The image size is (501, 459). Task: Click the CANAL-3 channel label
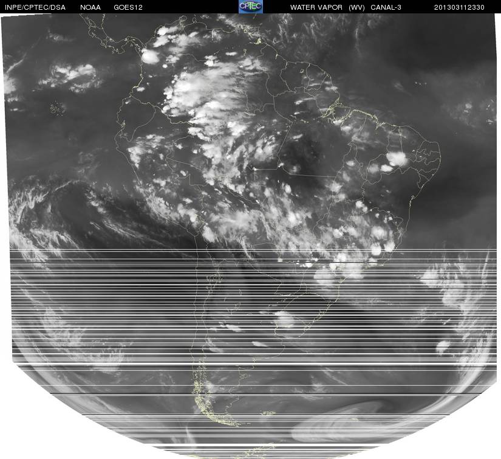pyautogui.click(x=386, y=7)
